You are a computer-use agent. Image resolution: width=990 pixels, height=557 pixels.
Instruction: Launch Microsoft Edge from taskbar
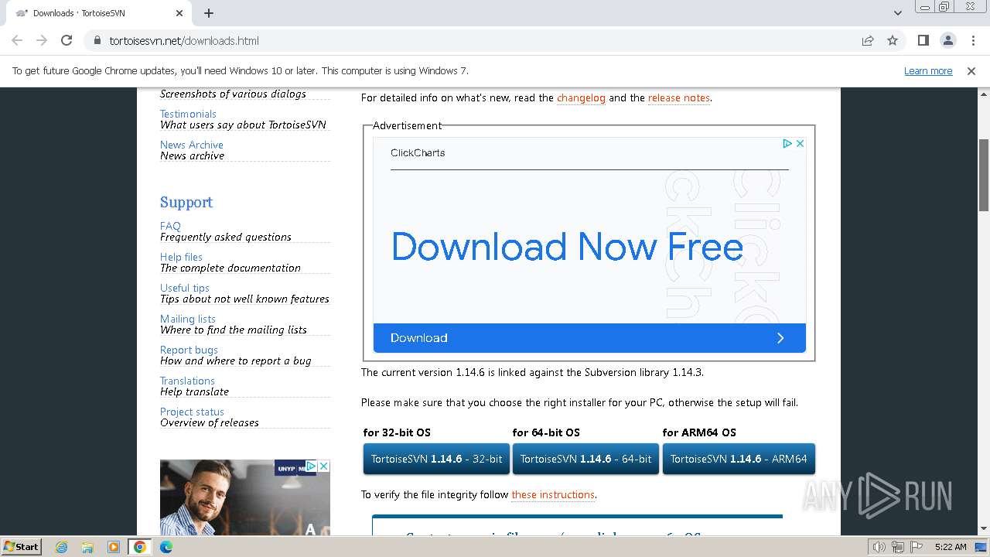point(166,547)
